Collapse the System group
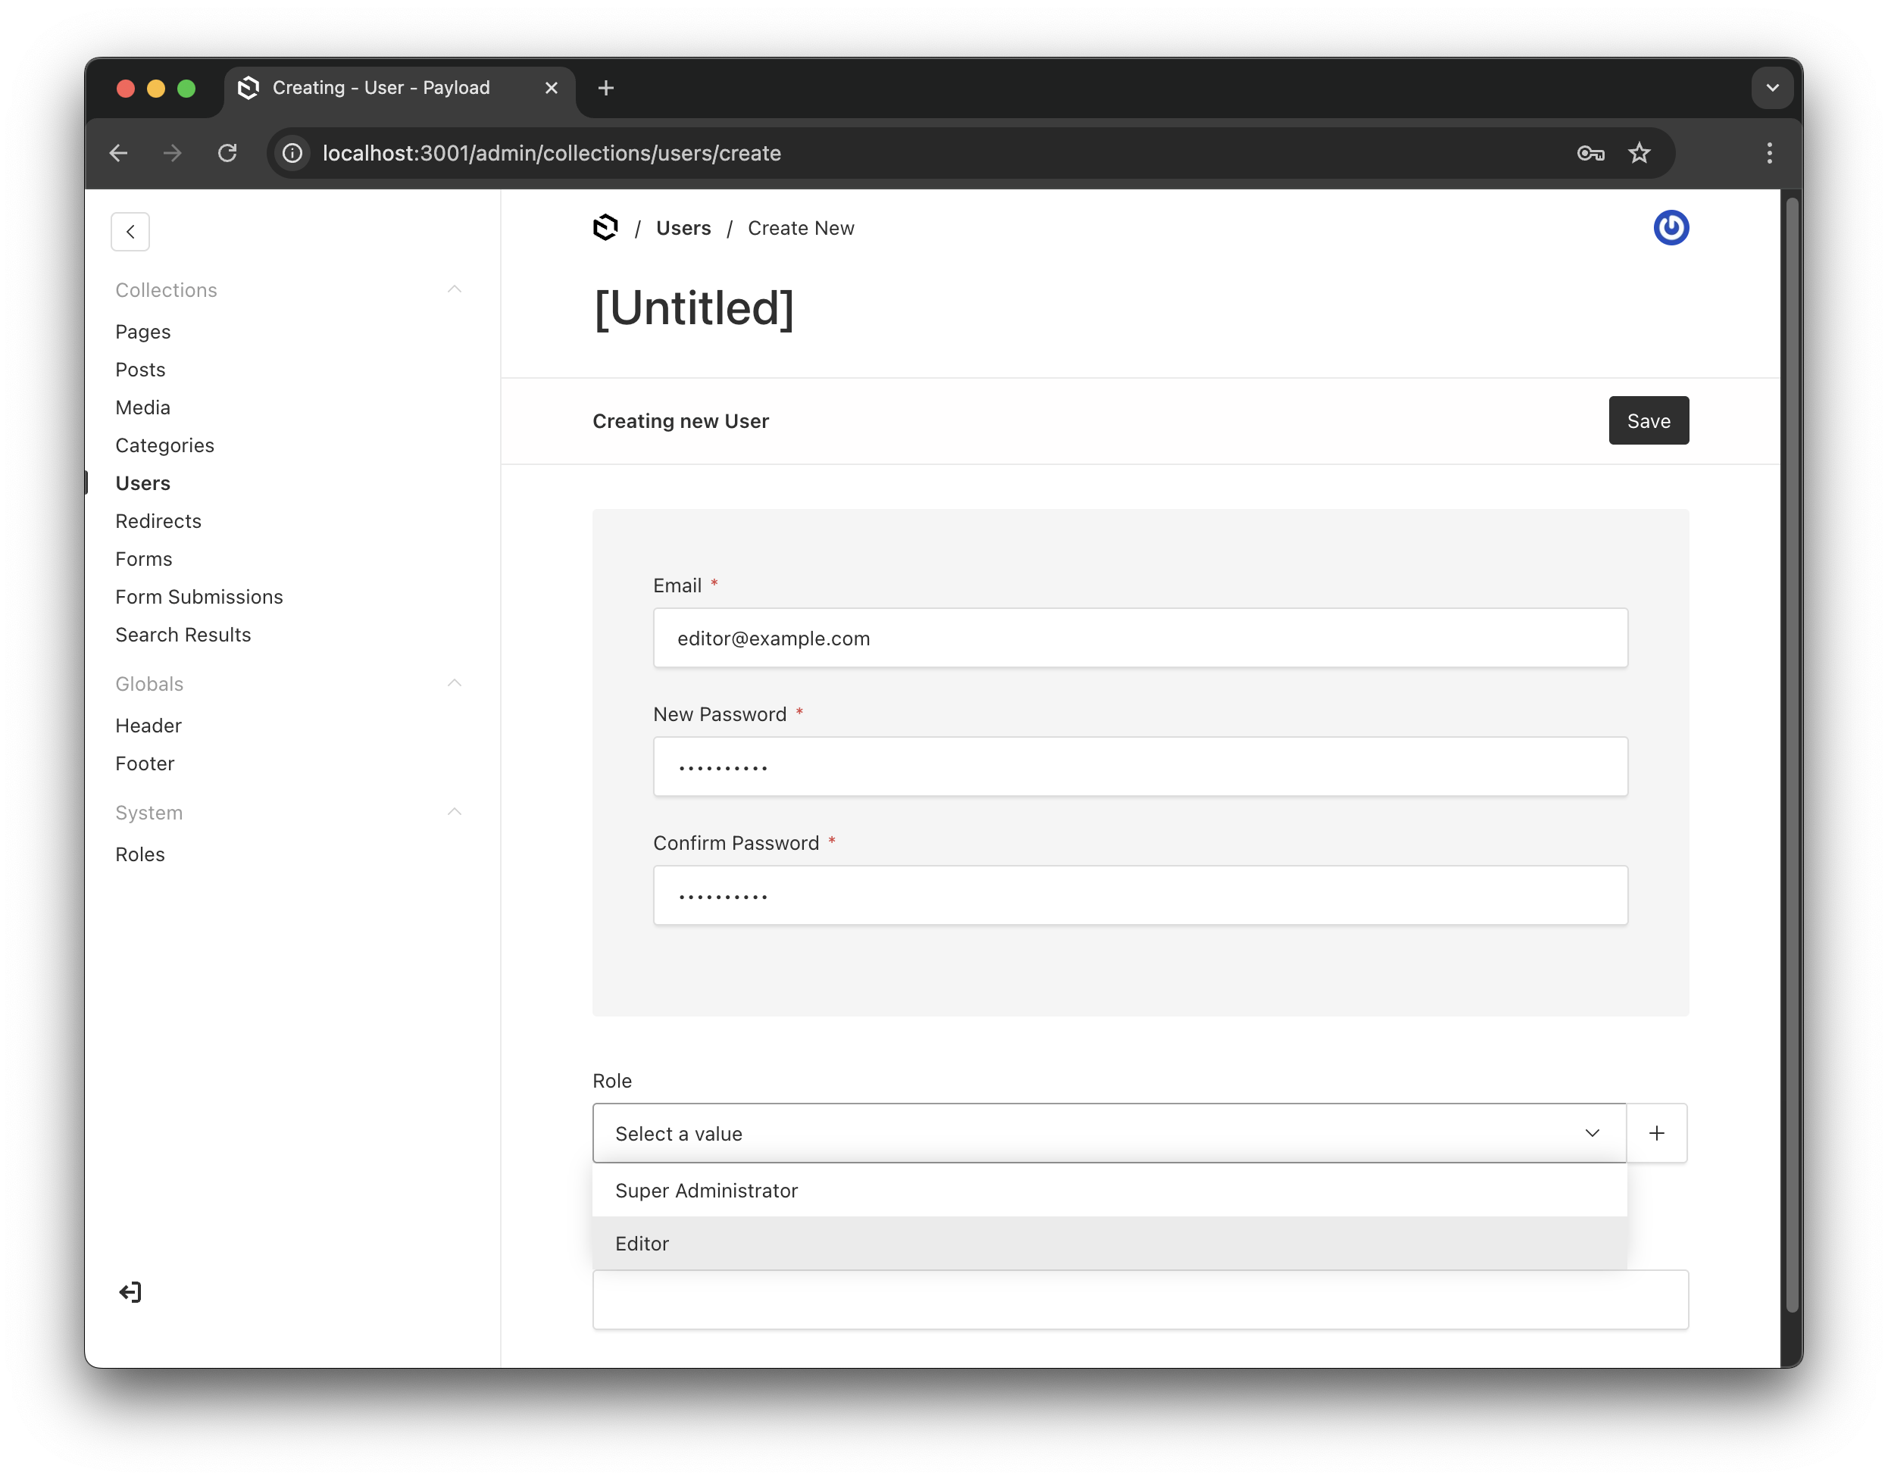 pyautogui.click(x=455, y=812)
